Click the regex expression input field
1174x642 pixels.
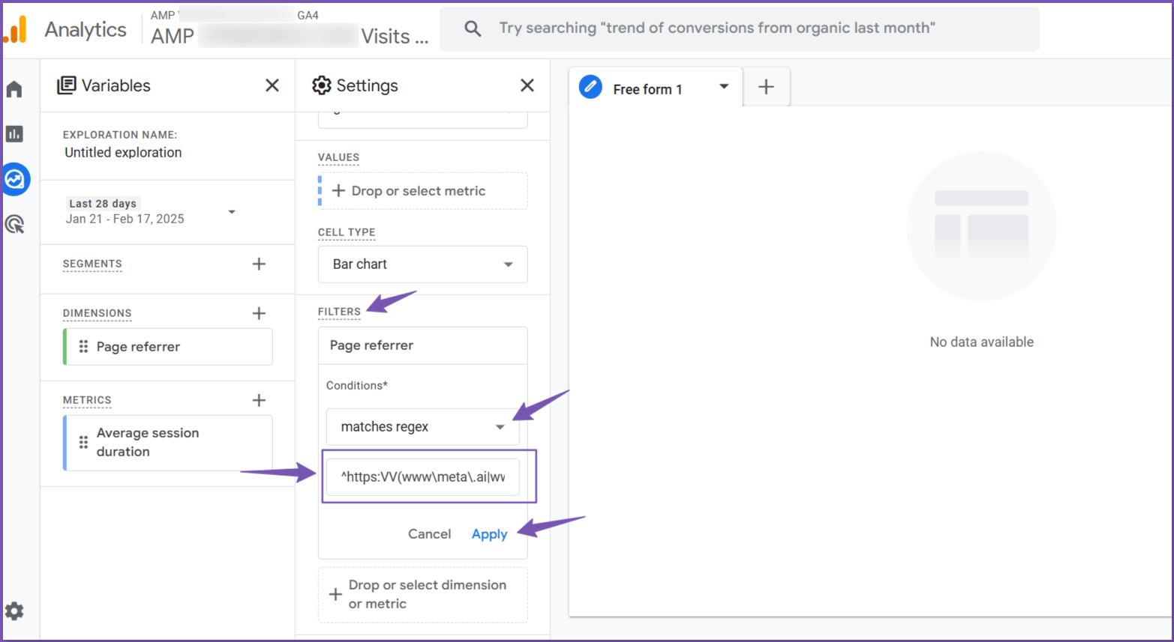(x=422, y=477)
